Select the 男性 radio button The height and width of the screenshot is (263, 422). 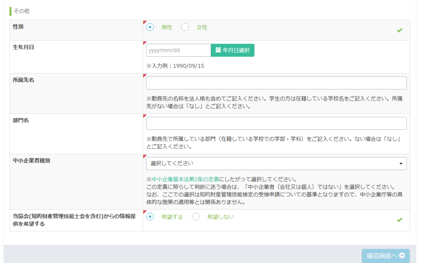click(150, 27)
